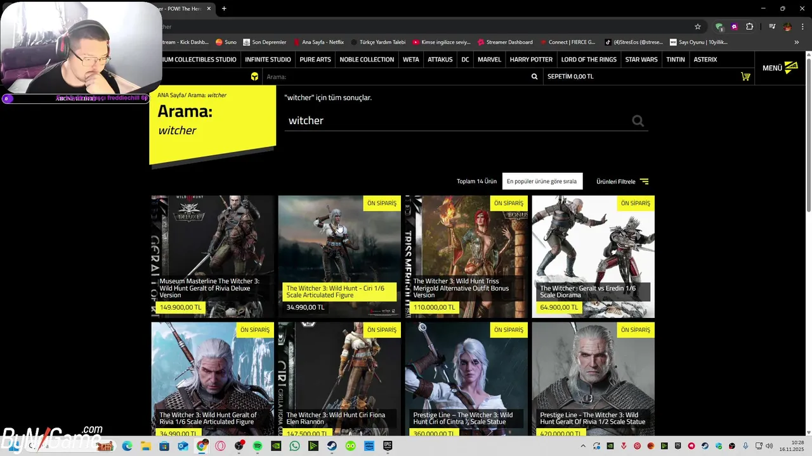Screen dimensions: 812x456
Task: Open Spotify from the taskbar
Action: [x=258, y=446]
